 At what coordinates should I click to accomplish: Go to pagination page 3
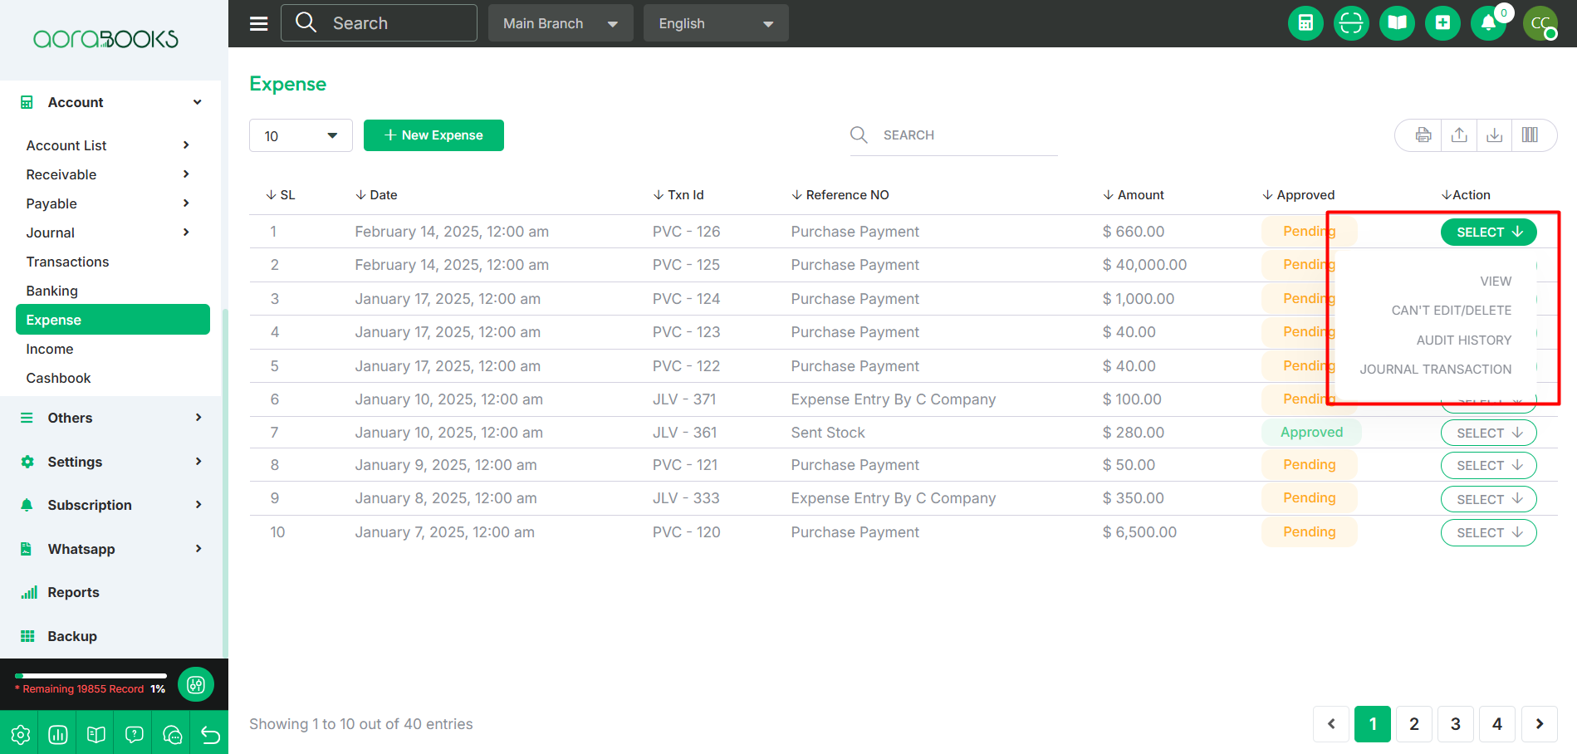coord(1456,724)
